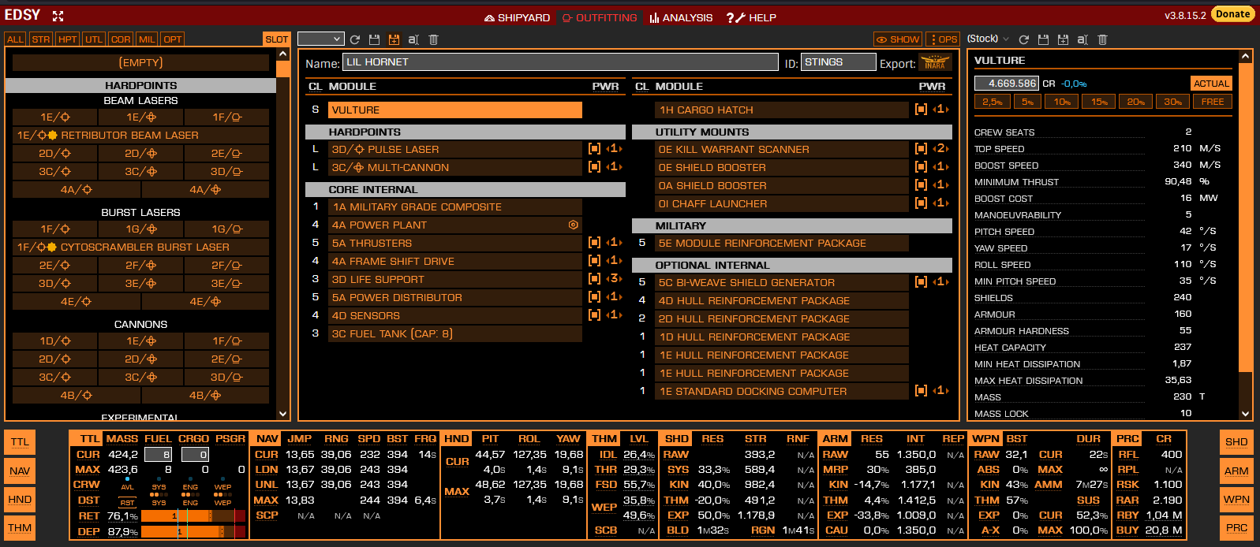Delete build via center toolbar trash icon
Screen dimensions: 1260x547
(433, 39)
